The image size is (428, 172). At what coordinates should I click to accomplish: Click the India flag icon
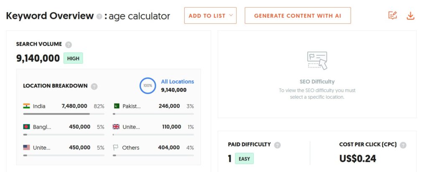[x=26, y=106]
